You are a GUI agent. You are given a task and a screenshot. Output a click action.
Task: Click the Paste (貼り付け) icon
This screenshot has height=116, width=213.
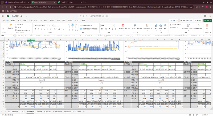point(11,25)
